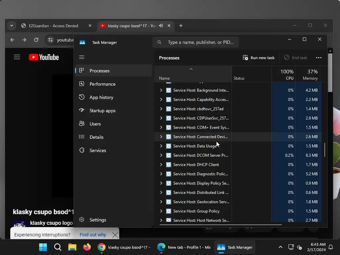The image size is (340, 255).
Task: Click the Task Manager app logo icon
Action: [82, 42]
